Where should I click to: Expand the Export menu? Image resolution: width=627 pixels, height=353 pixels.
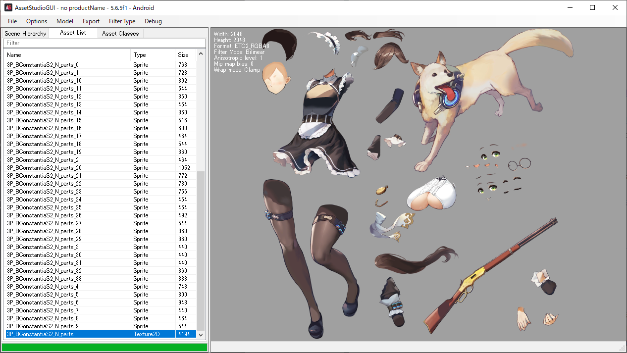[x=91, y=21]
